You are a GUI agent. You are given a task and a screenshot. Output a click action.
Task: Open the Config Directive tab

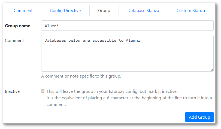pos(65,11)
